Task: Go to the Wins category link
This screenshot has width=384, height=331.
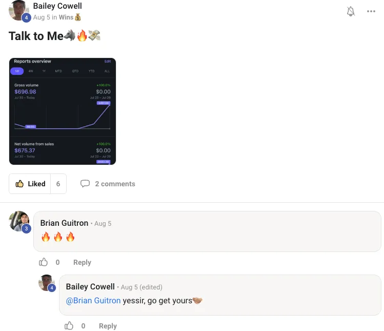Action: [66, 17]
